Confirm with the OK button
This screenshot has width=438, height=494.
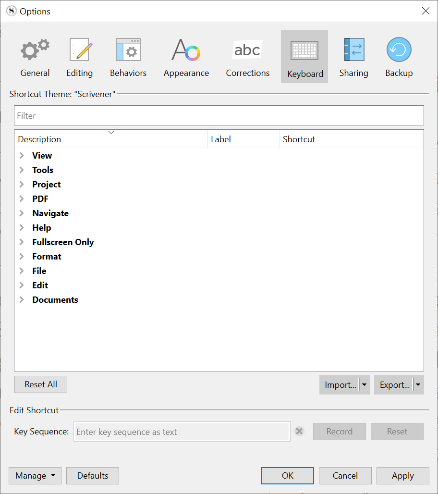pos(288,475)
